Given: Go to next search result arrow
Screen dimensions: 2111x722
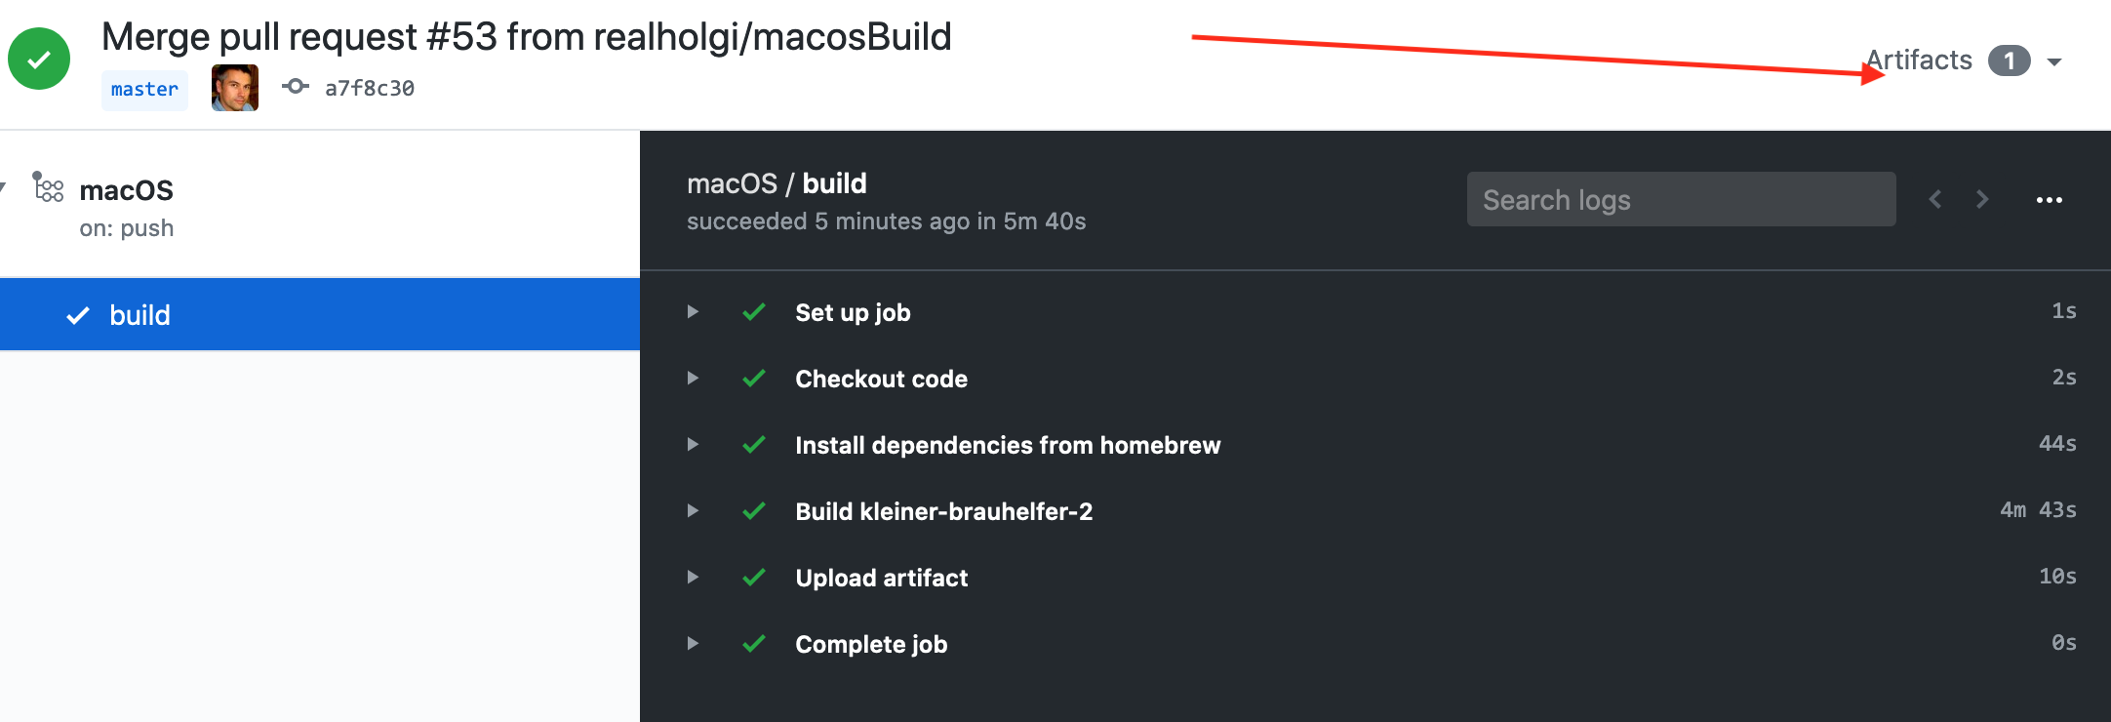Looking at the screenshot, I should 1982,200.
